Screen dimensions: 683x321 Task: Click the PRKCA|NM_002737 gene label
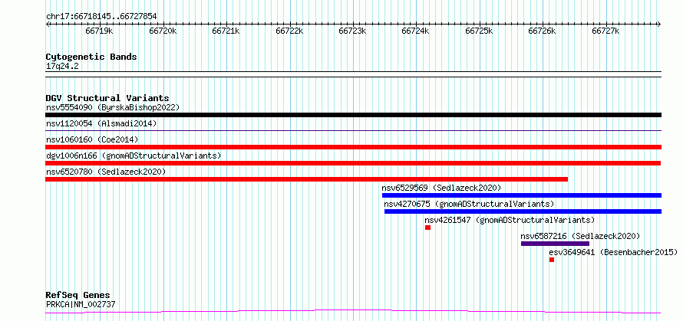point(81,304)
